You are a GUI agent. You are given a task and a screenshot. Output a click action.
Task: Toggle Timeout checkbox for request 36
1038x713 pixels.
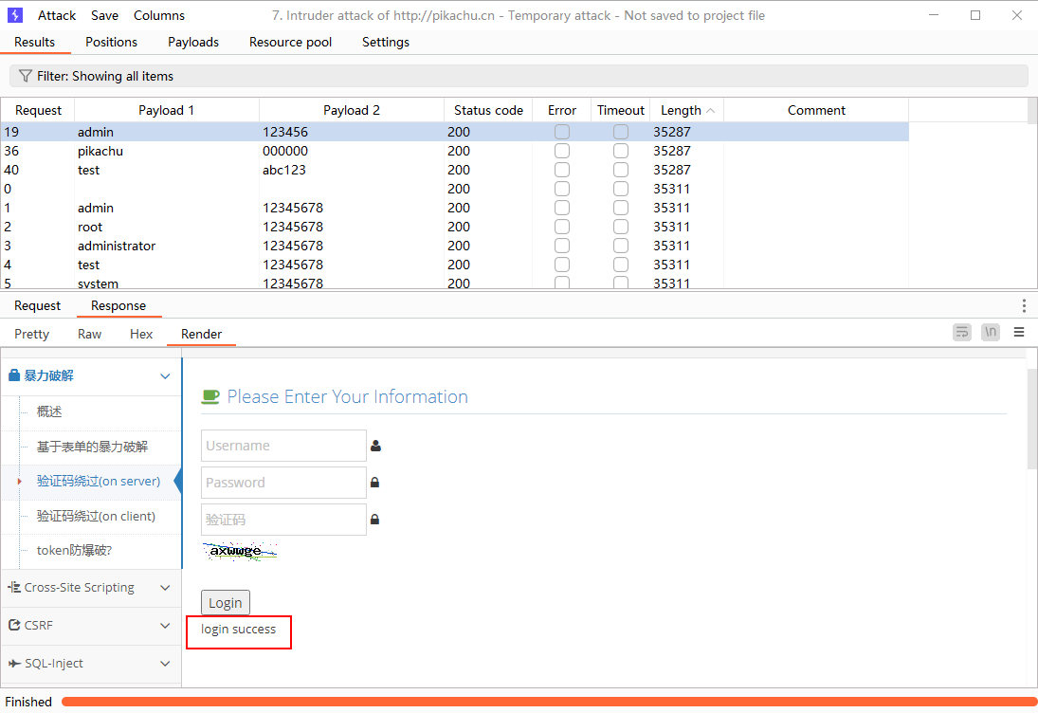[x=621, y=151]
